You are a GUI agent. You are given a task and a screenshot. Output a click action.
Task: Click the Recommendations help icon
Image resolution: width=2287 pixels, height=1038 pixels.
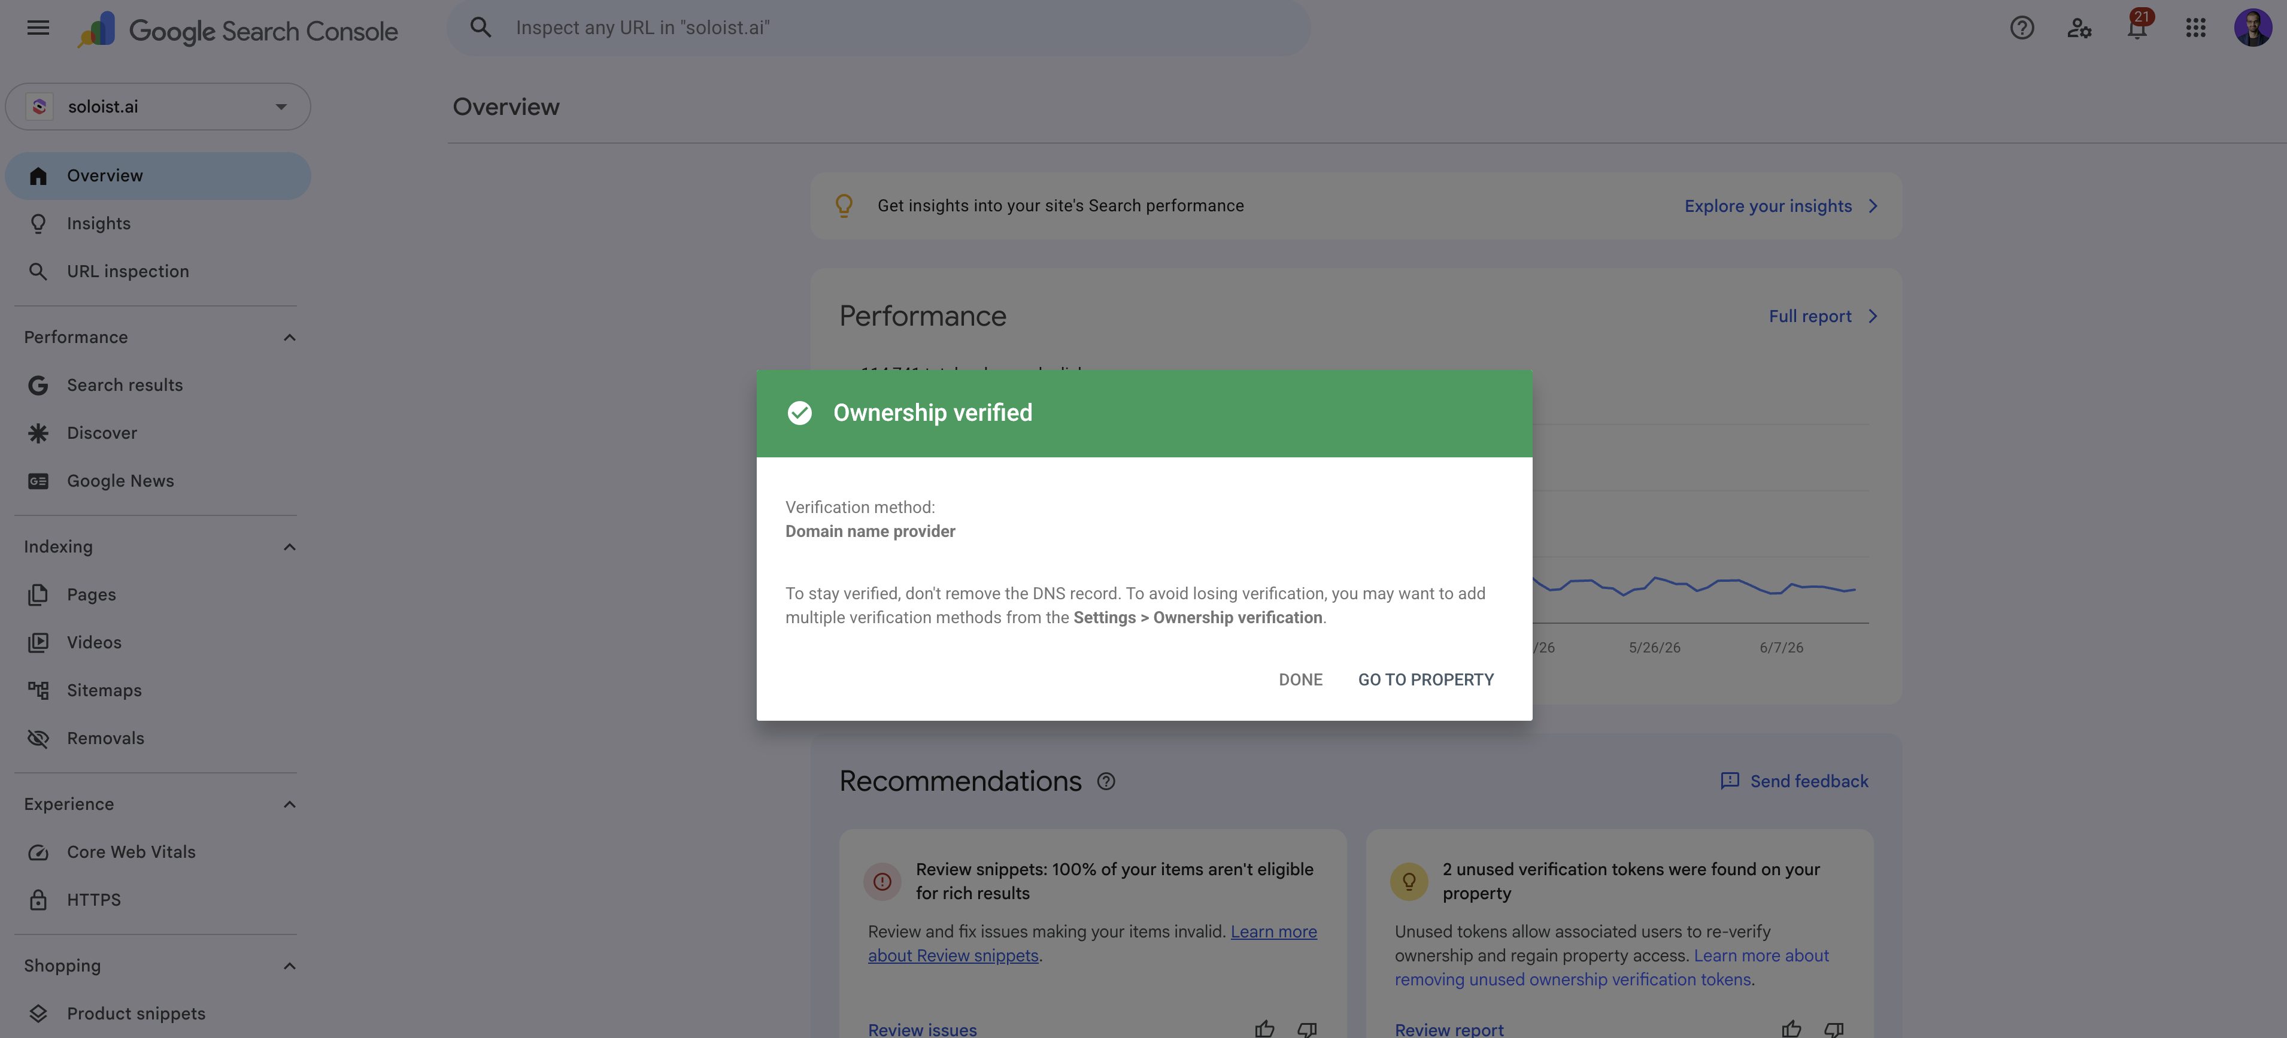pyautogui.click(x=1105, y=781)
